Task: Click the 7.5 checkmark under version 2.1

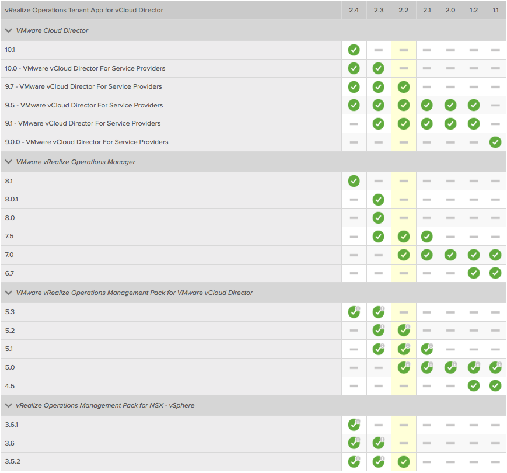Action: point(426,236)
